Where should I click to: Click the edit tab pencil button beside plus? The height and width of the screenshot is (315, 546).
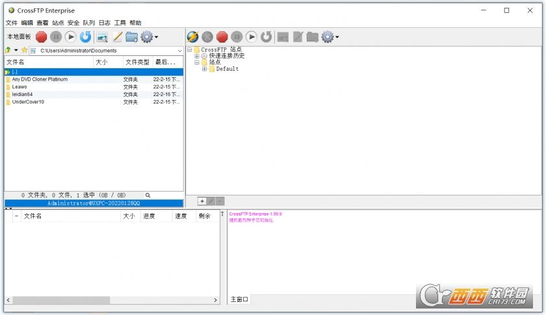click(x=211, y=201)
